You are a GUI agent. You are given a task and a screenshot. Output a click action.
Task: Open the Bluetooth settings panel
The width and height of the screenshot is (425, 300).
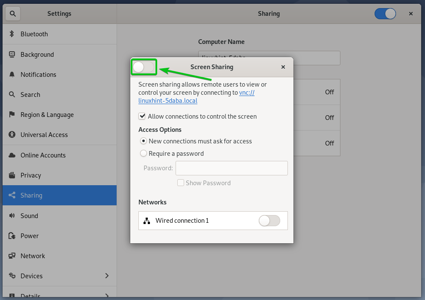coord(60,34)
